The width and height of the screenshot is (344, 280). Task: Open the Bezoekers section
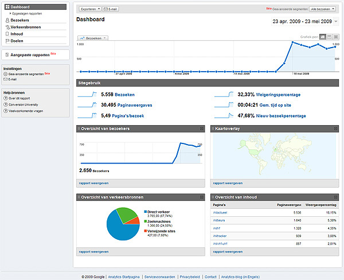(x=19, y=20)
